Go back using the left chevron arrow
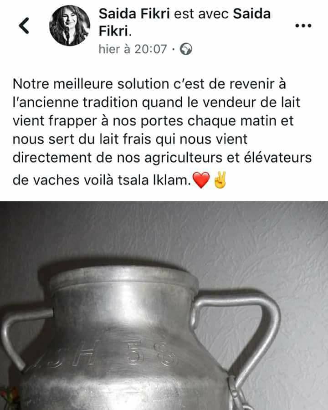The image size is (328, 410). (24, 26)
